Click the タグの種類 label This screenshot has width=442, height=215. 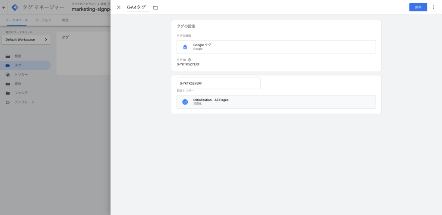pyautogui.click(x=184, y=36)
